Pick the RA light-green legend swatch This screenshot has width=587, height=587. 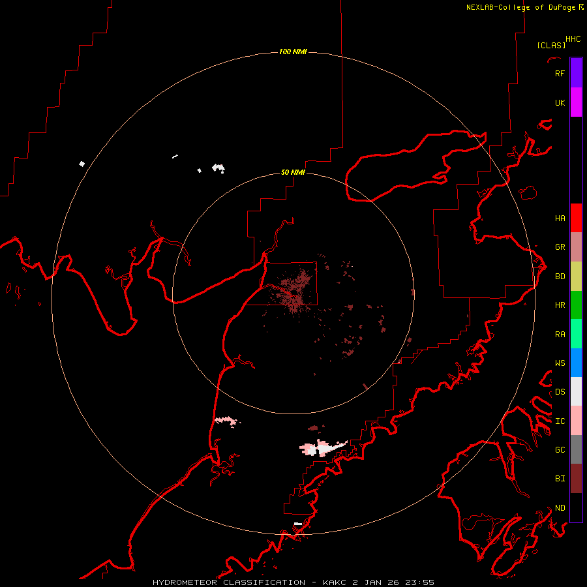[x=576, y=334]
